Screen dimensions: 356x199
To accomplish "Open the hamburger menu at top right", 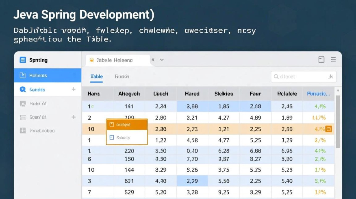I will [333, 59].
